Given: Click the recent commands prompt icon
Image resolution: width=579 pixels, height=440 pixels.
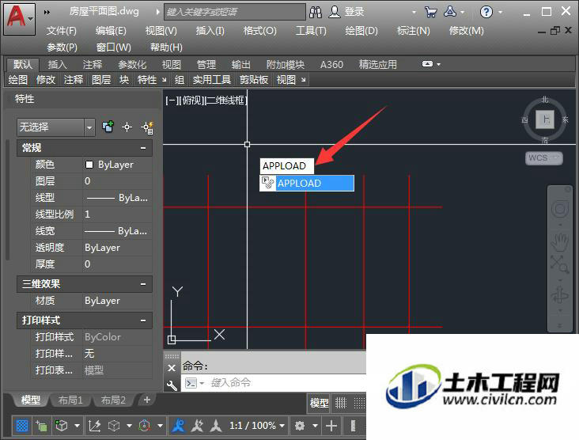Looking at the screenshot, I should point(191,383).
